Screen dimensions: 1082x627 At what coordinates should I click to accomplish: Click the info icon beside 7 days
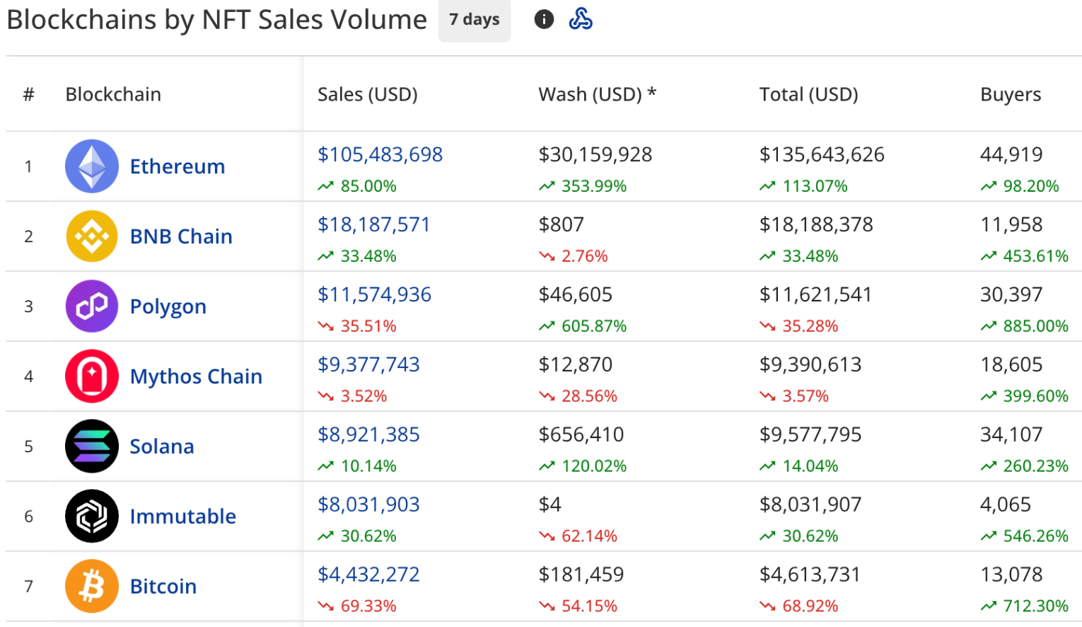[x=543, y=19]
